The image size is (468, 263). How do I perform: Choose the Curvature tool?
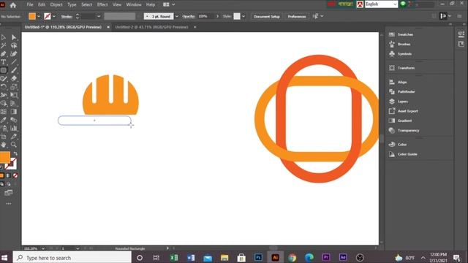pos(14,54)
